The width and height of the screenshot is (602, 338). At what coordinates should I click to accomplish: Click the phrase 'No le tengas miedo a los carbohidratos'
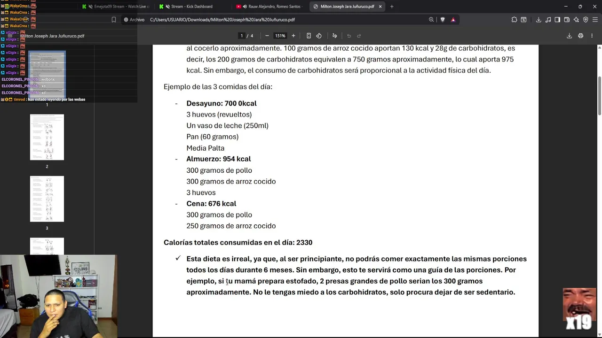pos(319,292)
